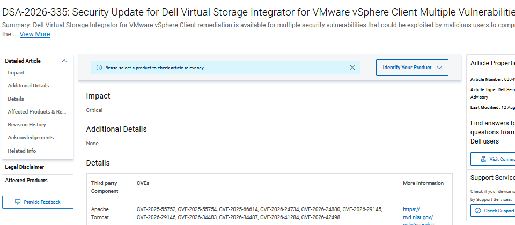Jump to Acknowledgements section
Screen dimensions: 515x225
point(31,138)
